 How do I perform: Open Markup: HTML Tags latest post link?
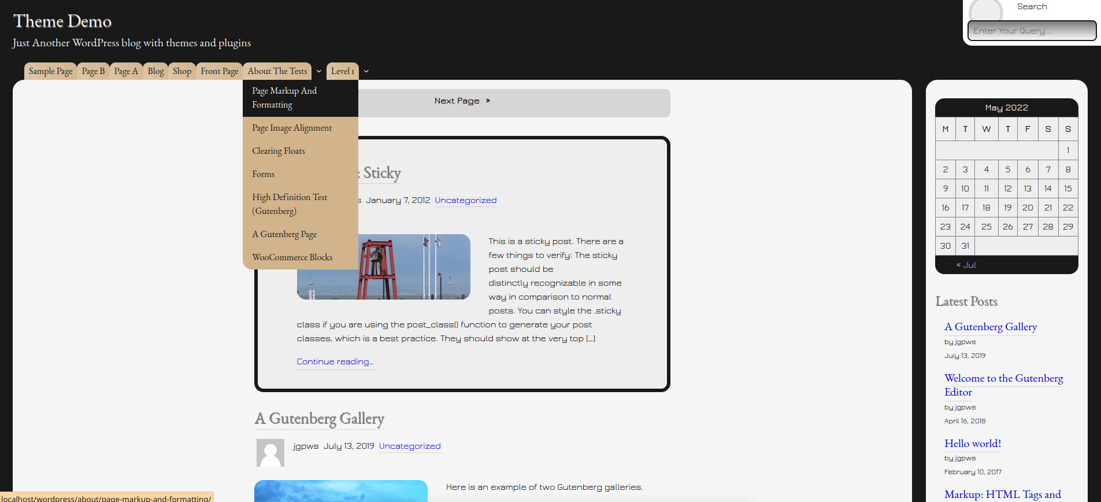coord(1003,494)
